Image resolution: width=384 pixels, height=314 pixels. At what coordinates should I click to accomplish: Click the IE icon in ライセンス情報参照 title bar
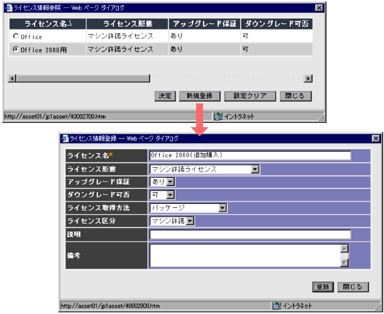(x=9, y=8)
